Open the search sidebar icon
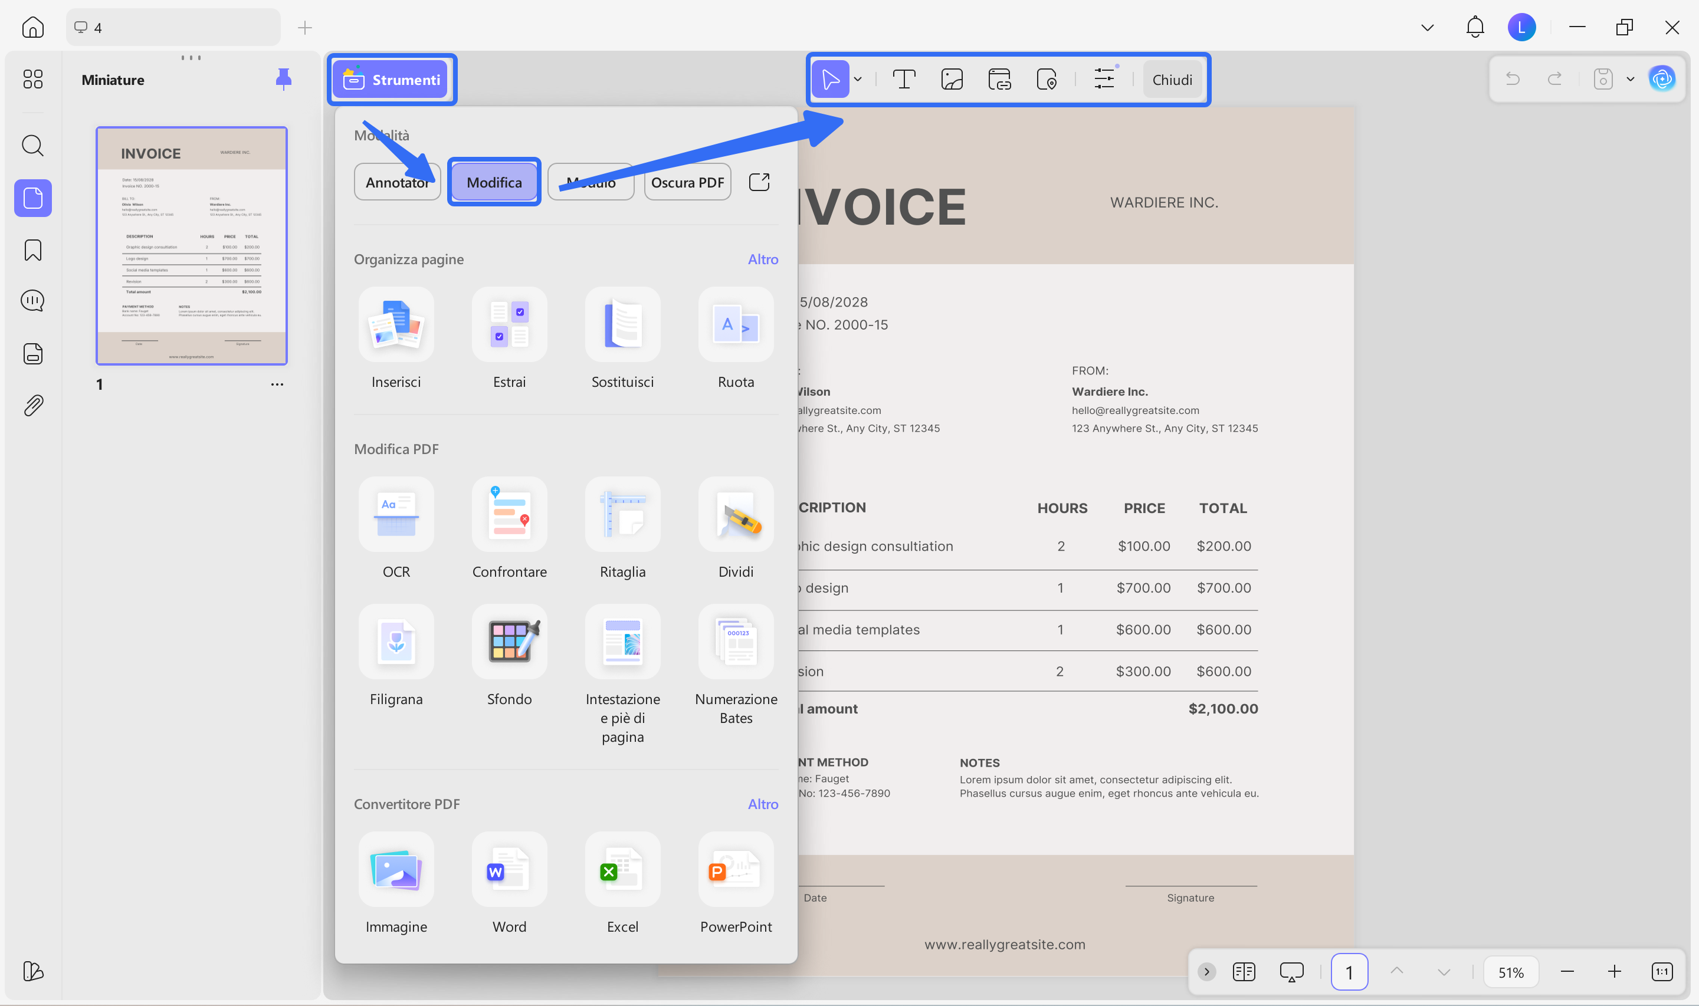The image size is (1699, 1006). pyautogui.click(x=32, y=145)
